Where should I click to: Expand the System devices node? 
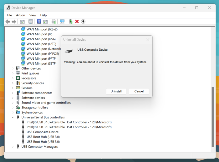13,112
